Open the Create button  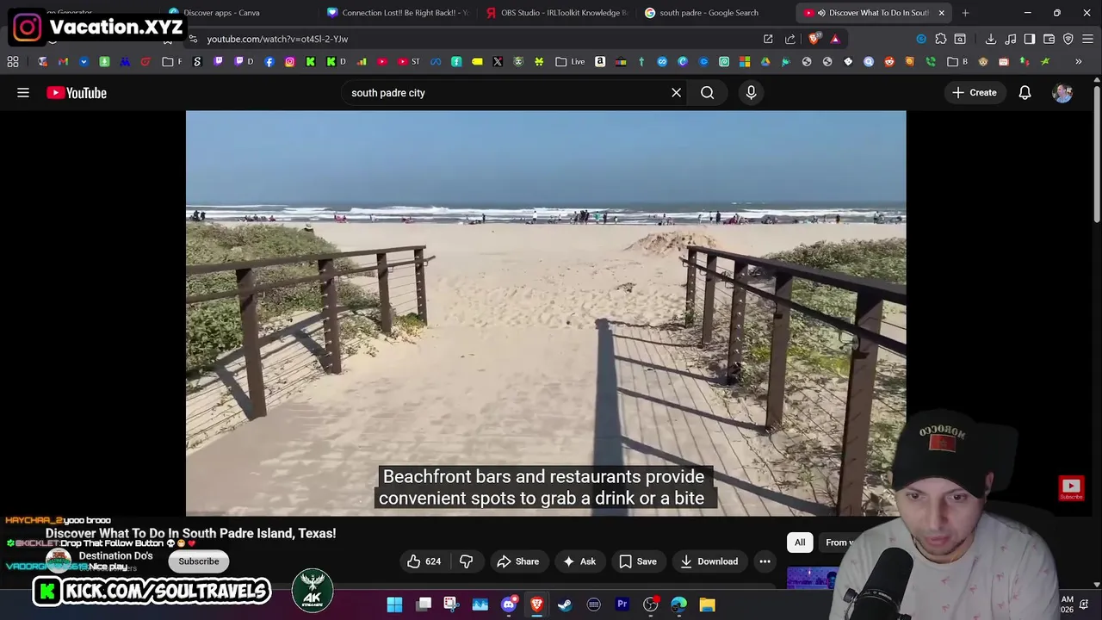click(975, 93)
